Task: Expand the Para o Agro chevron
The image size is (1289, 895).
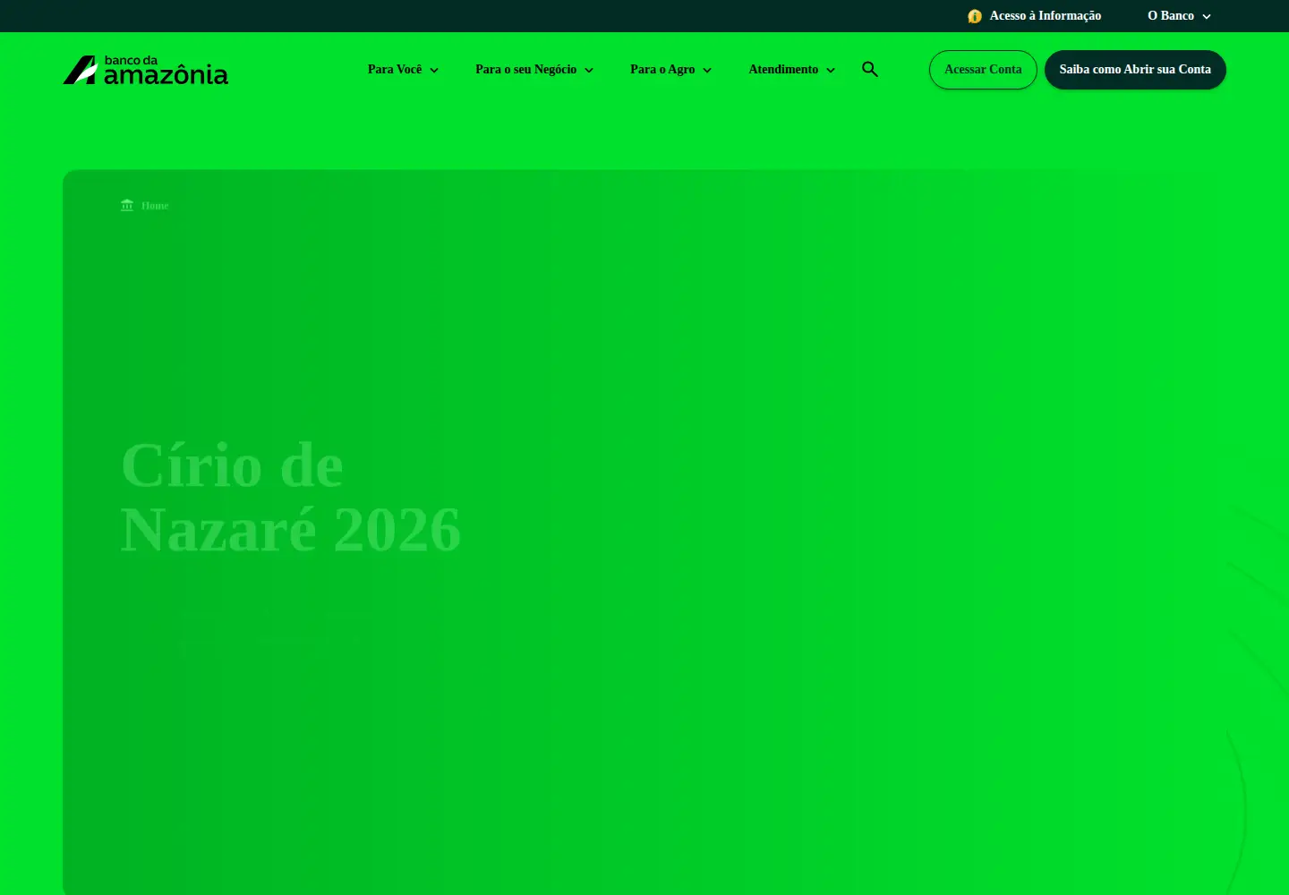Action: pyautogui.click(x=707, y=70)
